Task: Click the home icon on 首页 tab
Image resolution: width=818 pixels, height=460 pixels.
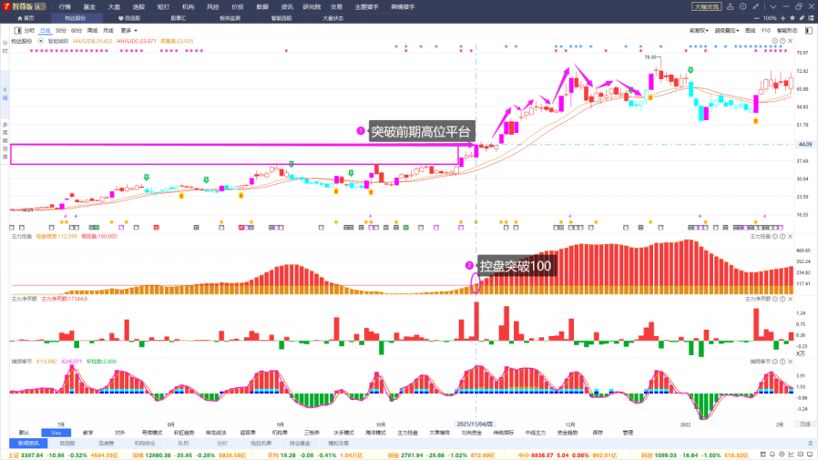Action: 17,18
